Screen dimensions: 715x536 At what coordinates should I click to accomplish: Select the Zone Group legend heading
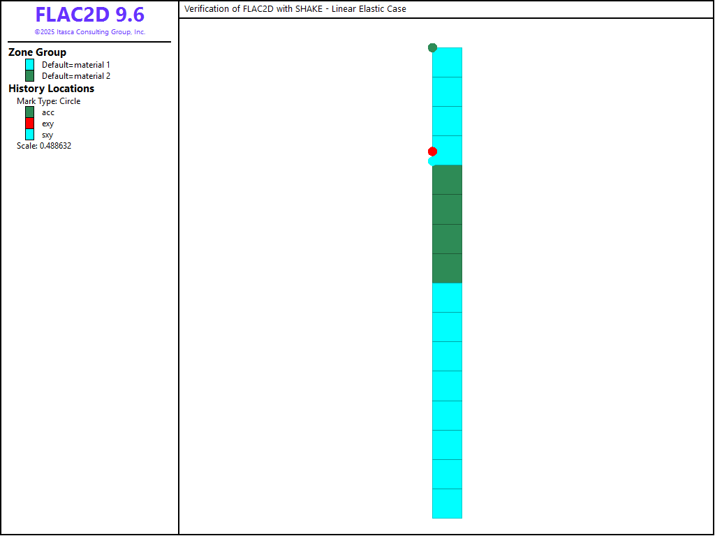pos(38,52)
